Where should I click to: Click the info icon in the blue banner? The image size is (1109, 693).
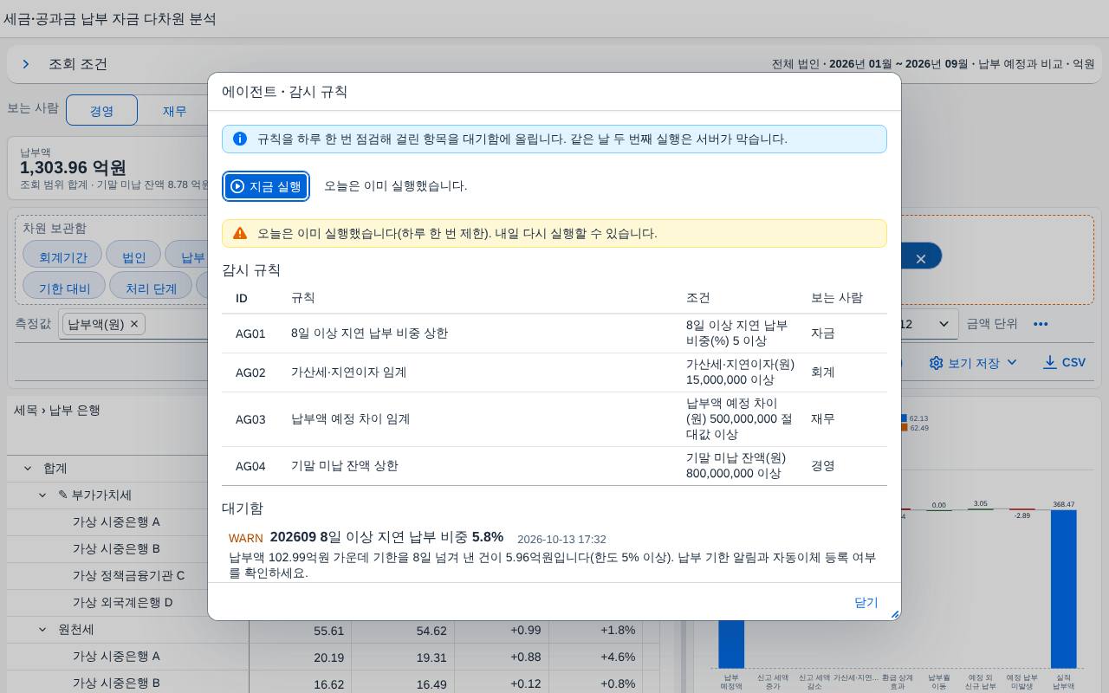(240, 139)
